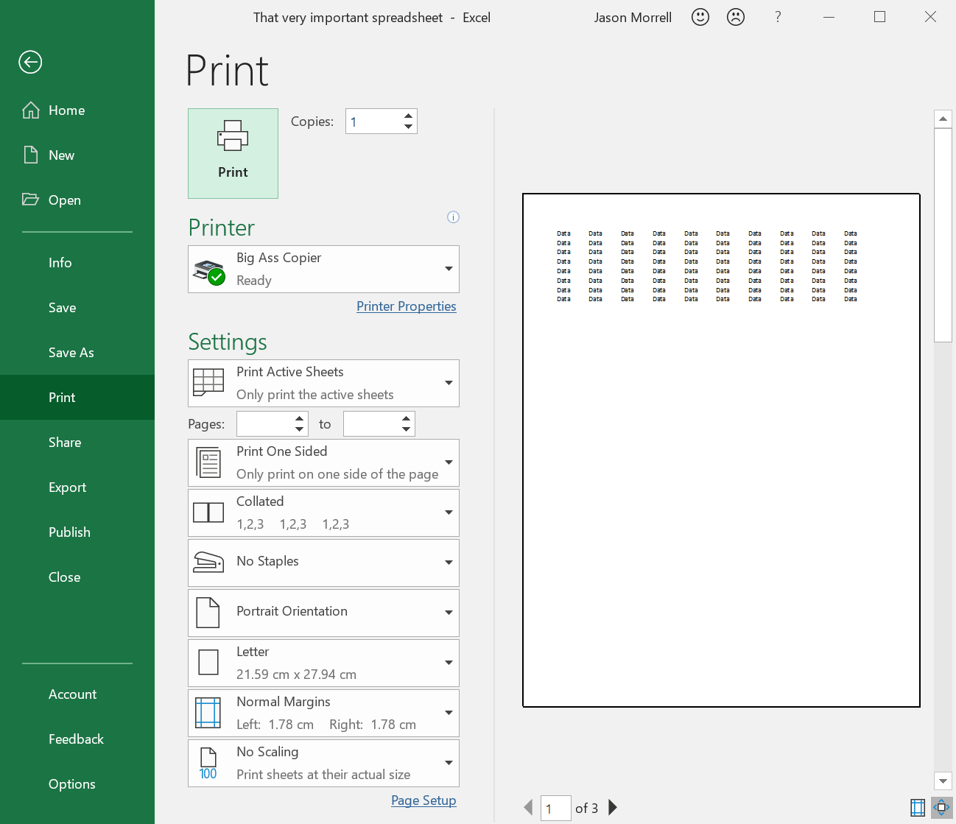Open the Page Setup link
This screenshot has height=824, width=956.
[423, 800]
